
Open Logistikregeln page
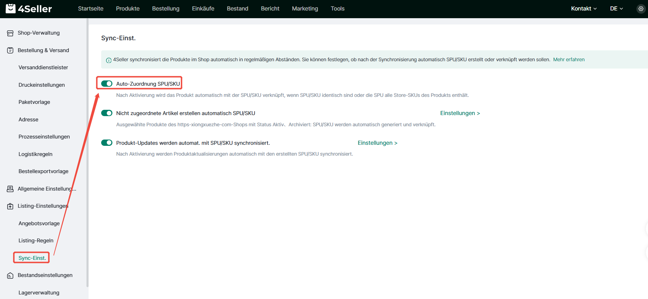click(35, 154)
